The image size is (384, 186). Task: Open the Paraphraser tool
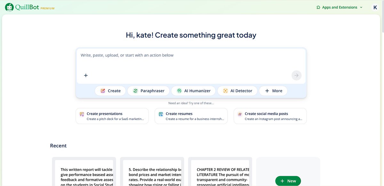[x=148, y=91]
